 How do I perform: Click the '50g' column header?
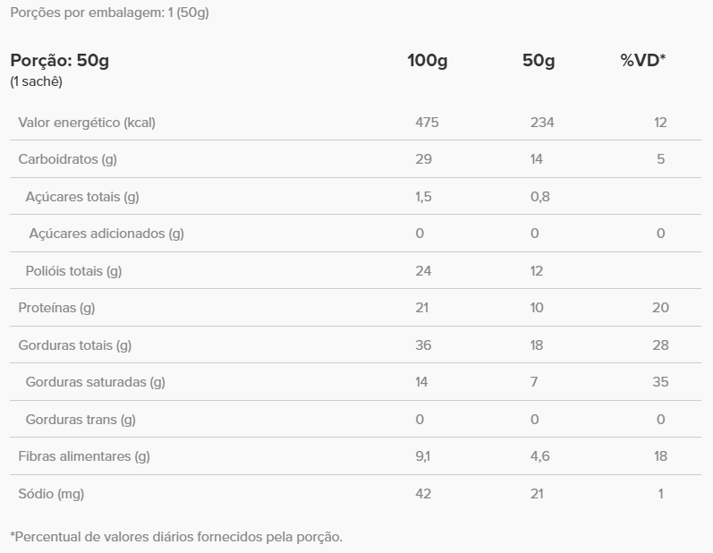pyautogui.click(x=539, y=61)
